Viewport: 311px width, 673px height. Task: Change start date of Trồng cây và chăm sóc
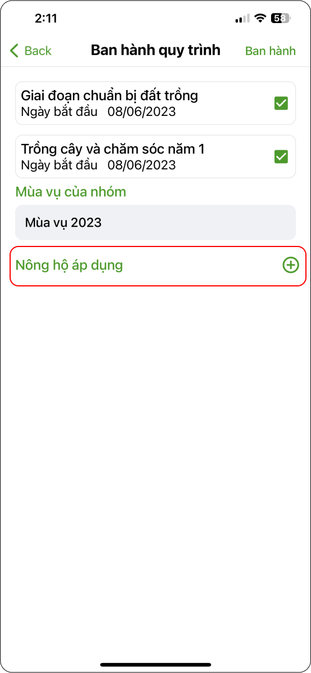click(142, 165)
